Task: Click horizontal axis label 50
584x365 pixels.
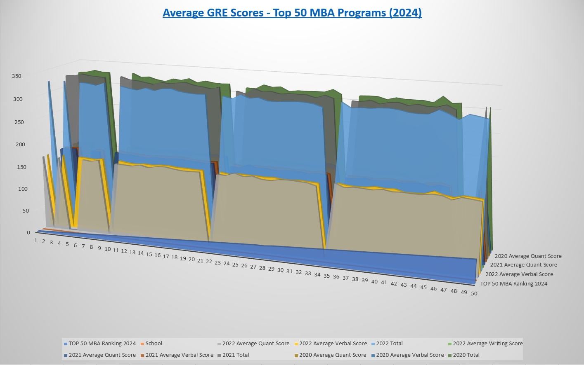Action: pyautogui.click(x=474, y=294)
